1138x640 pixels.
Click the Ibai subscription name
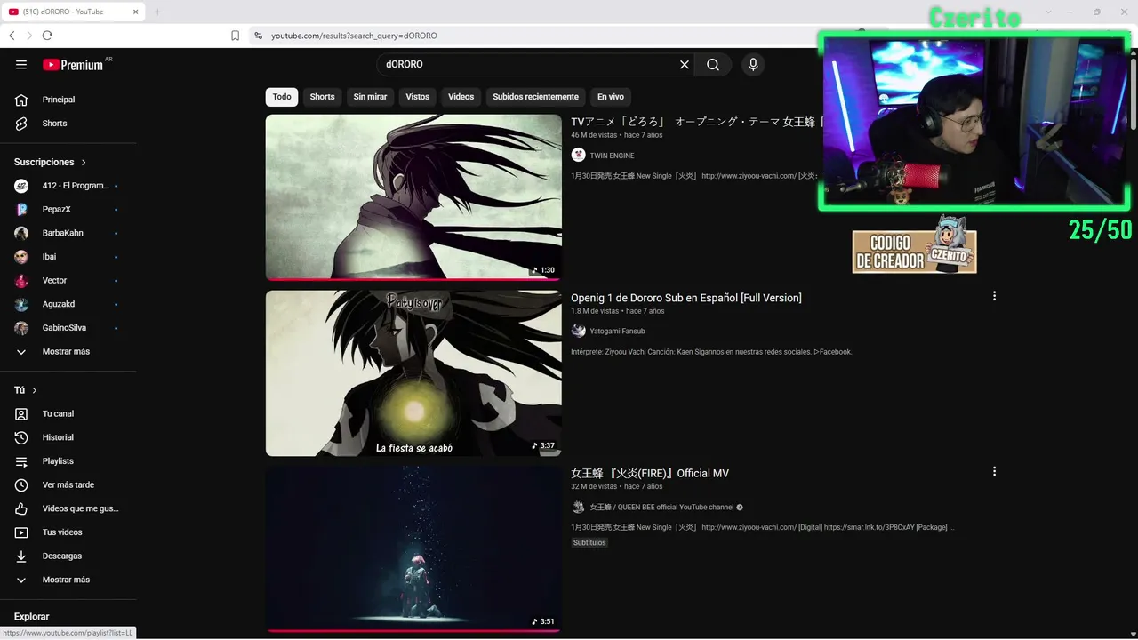tap(49, 257)
